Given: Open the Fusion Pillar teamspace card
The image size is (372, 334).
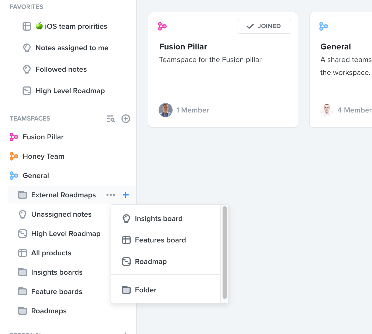Looking at the screenshot, I should pyautogui.click(x=223, y=69).
